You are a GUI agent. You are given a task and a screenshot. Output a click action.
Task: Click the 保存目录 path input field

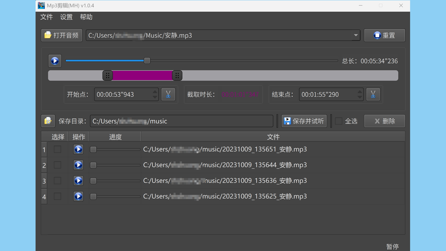181,121
